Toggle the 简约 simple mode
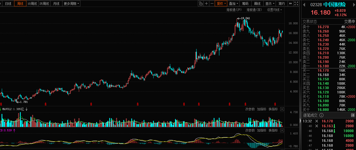The width and height of the screenshot is (356, 150). pyautogui.click(x=282, y=3)
